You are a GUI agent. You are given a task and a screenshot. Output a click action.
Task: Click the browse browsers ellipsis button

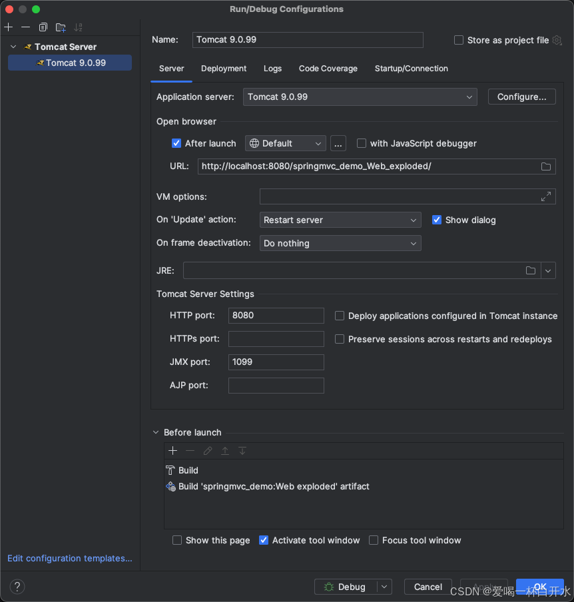tap(338, 144)
